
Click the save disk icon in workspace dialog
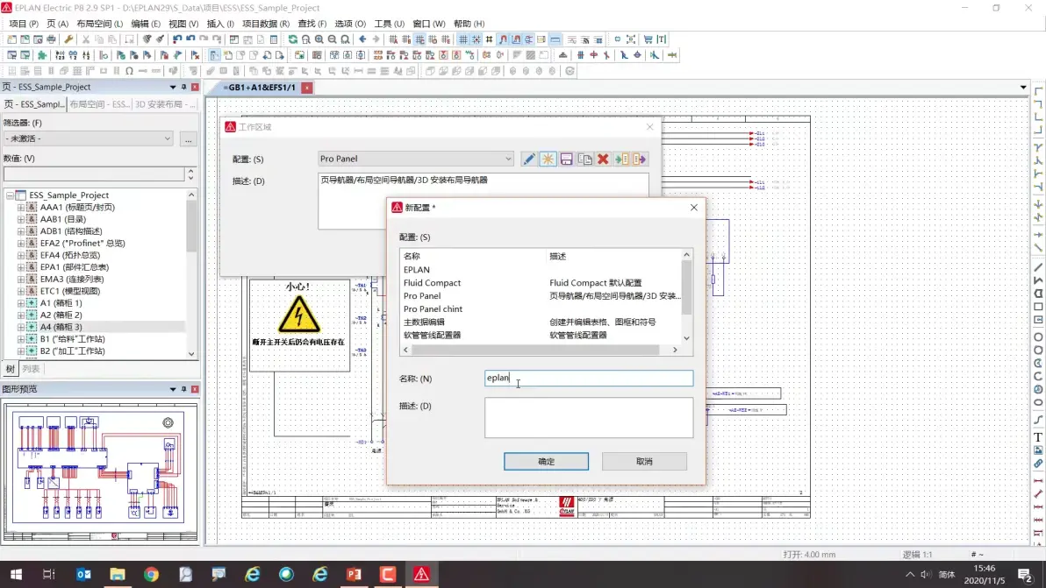click(x=566, y=159)
